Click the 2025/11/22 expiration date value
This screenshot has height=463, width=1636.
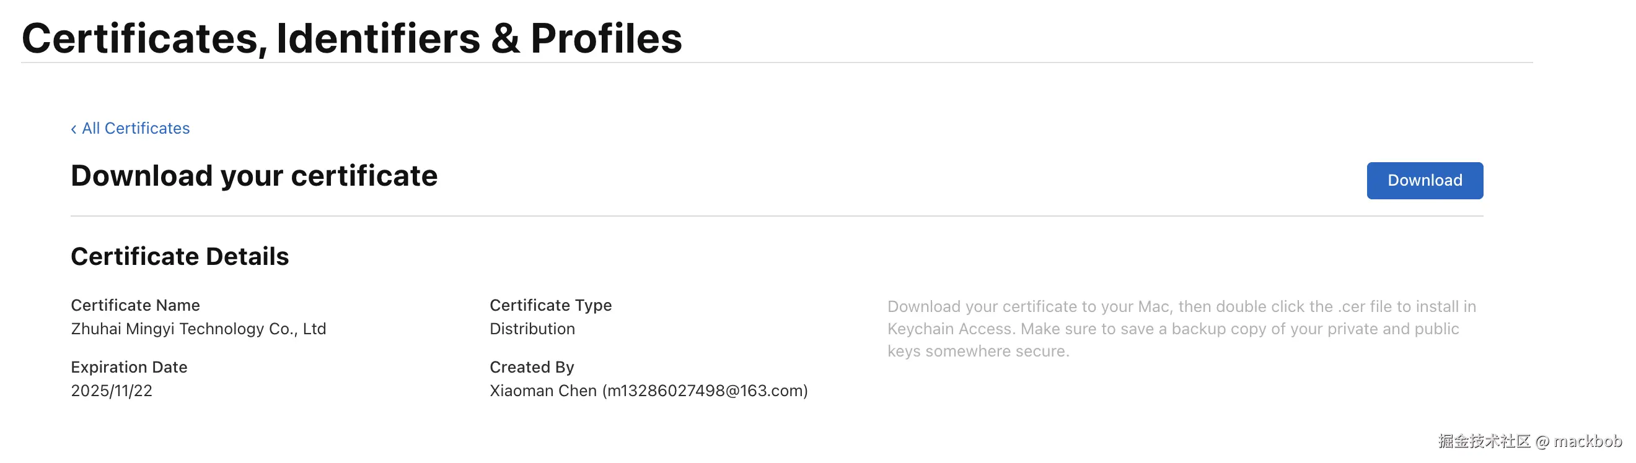tap(112, 391)
